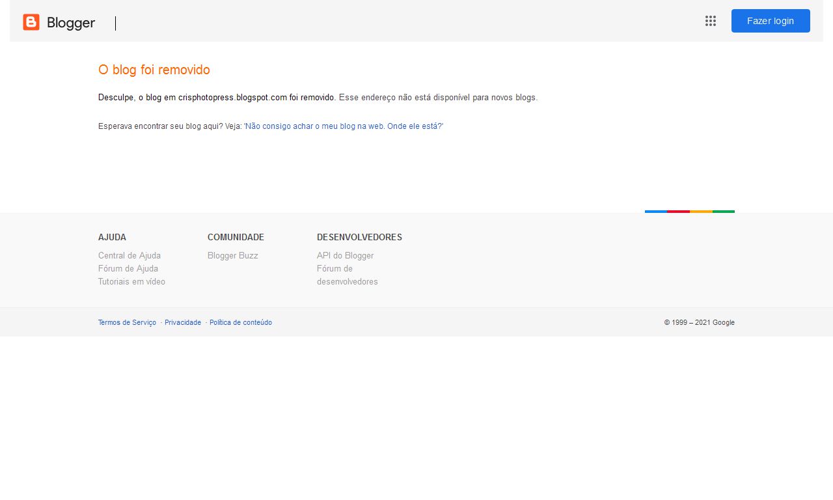Open Tutoriais em vídeo link
The height and width of the screenshot is (500, 833).
pos(131,282)
